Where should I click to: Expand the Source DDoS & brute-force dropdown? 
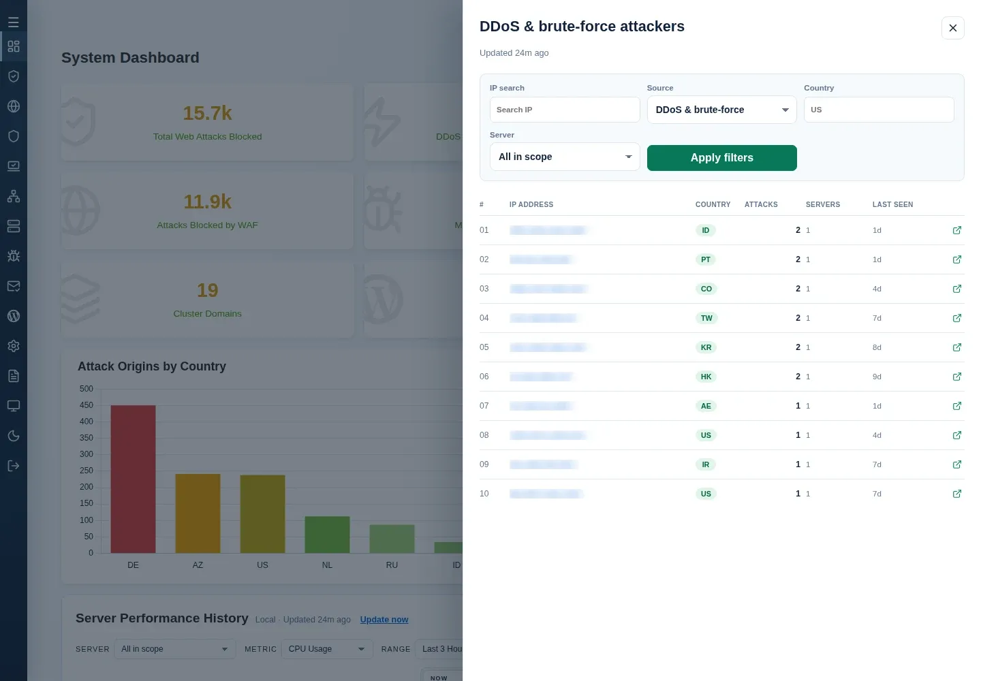pyautogui.click(x=721, y=110)
